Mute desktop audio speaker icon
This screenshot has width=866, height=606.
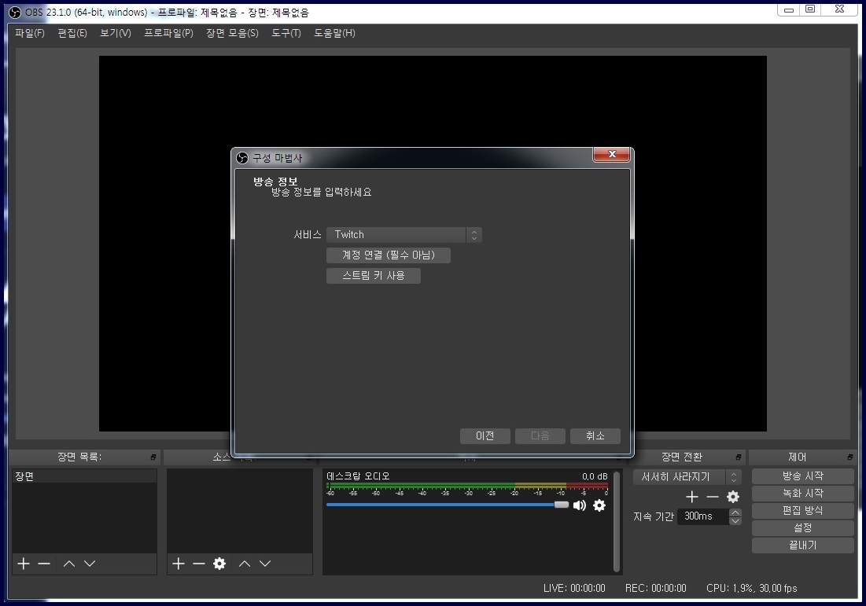point(580,505)
